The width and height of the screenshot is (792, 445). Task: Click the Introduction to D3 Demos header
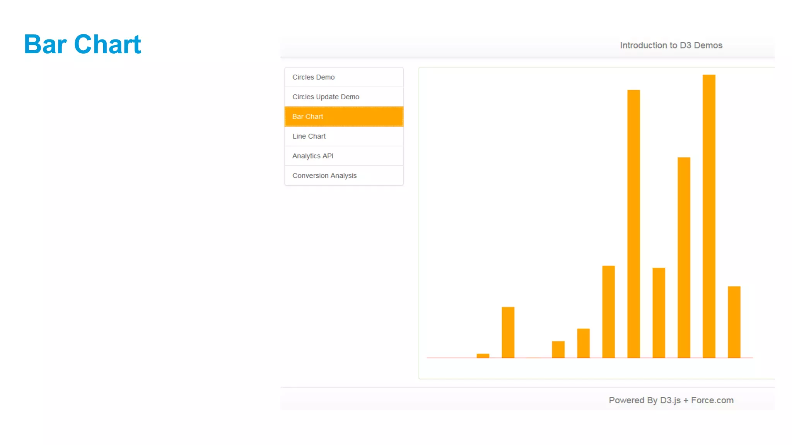click(x=671, y=46)
